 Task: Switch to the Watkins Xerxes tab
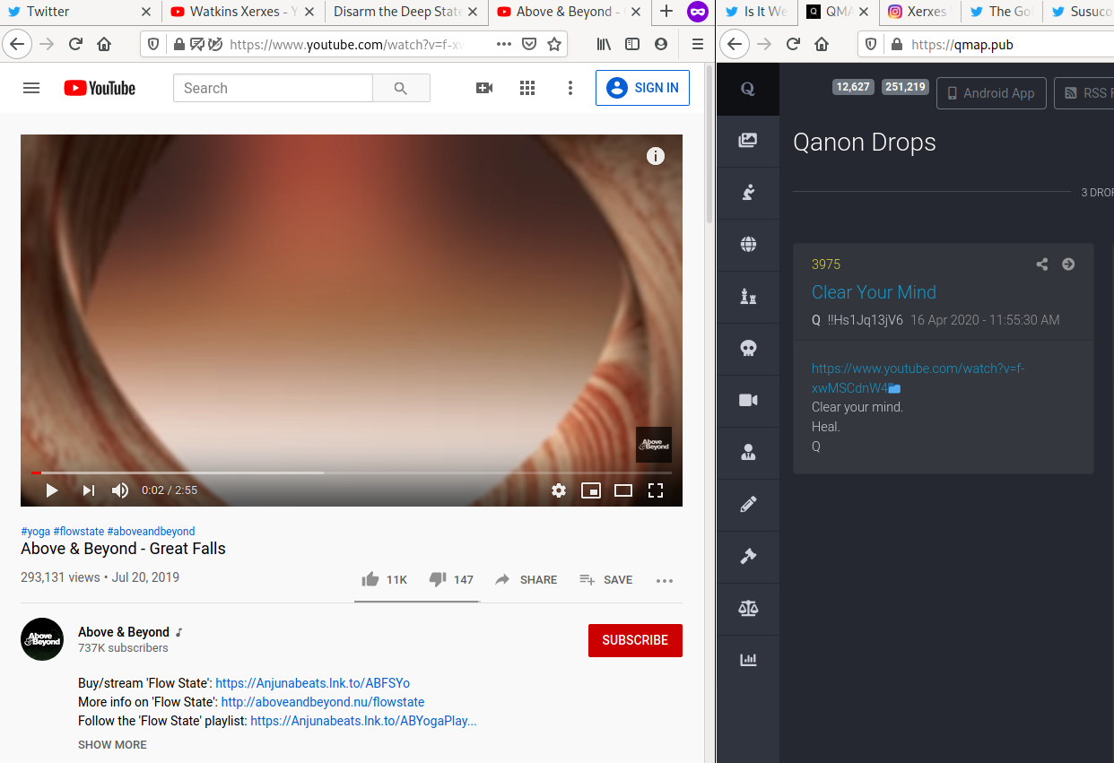click(x=243, y=12)
